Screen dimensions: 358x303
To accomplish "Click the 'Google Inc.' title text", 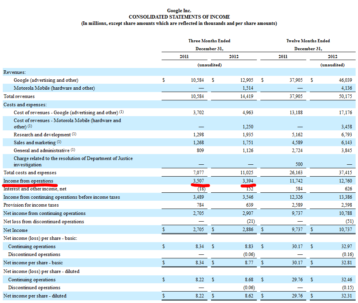I will point(179,11).
